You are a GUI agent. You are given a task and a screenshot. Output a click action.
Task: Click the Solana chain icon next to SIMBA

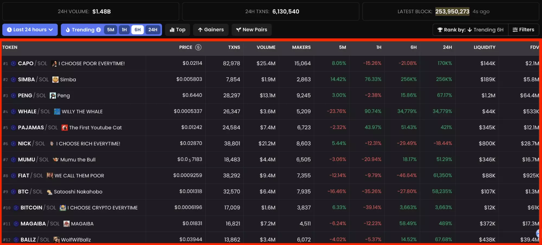point(13,80)
